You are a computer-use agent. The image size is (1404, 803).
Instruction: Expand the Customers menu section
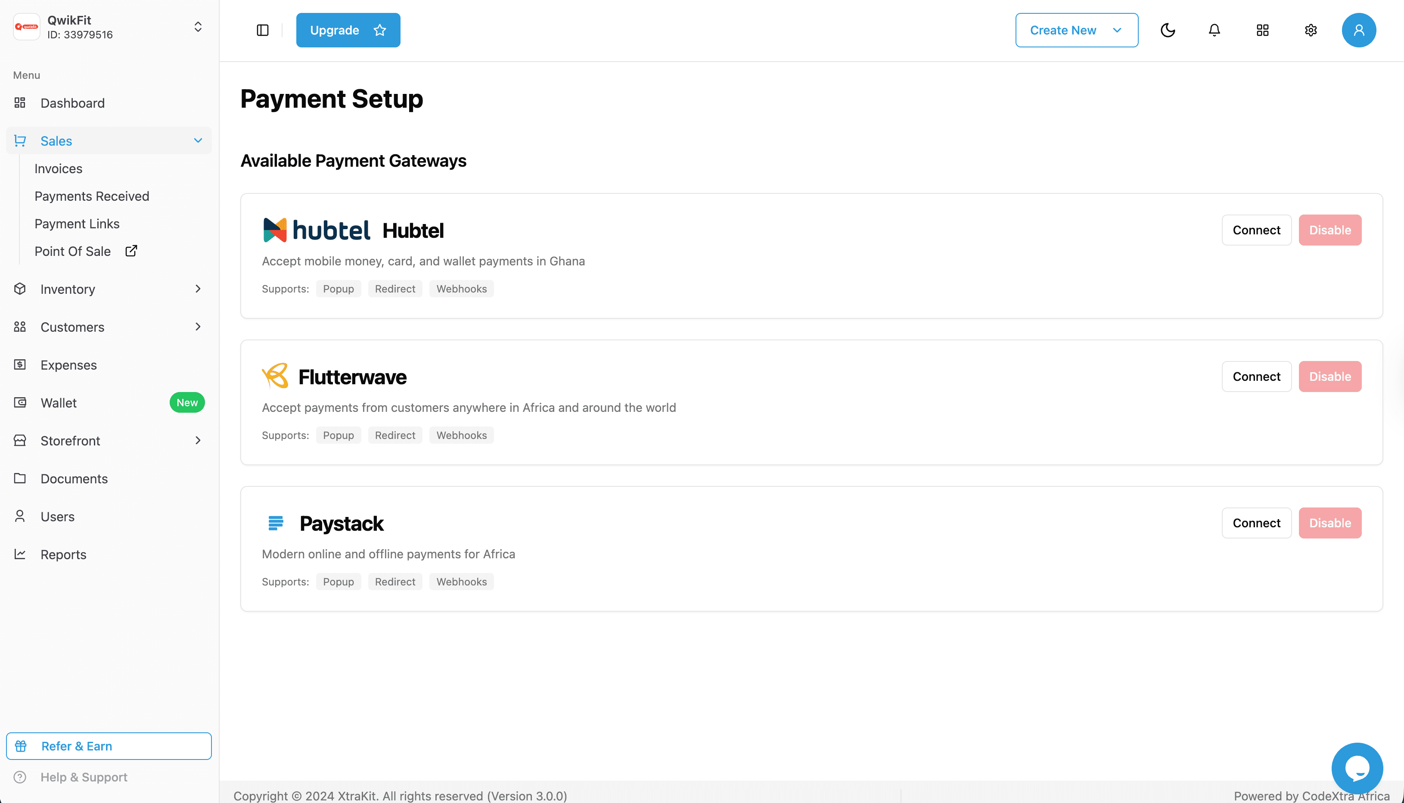(198, 327)
